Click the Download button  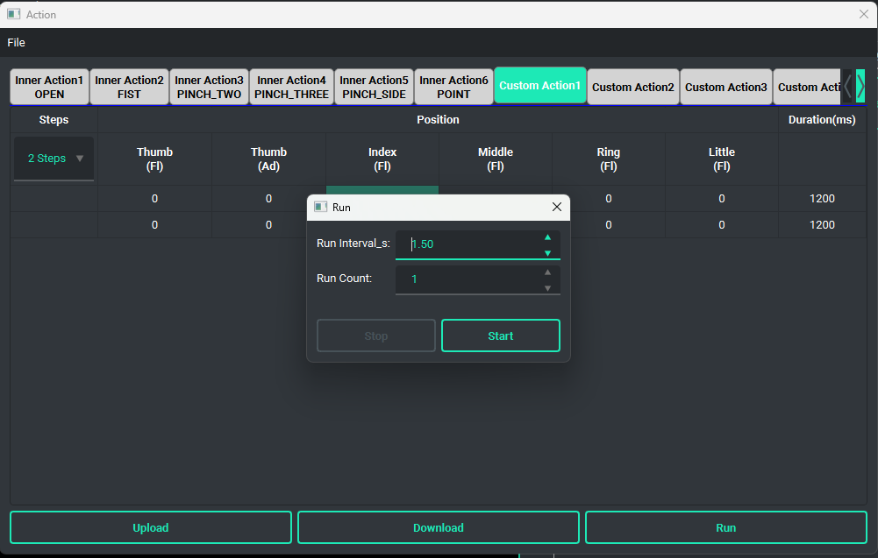click(x=439, y=527)
